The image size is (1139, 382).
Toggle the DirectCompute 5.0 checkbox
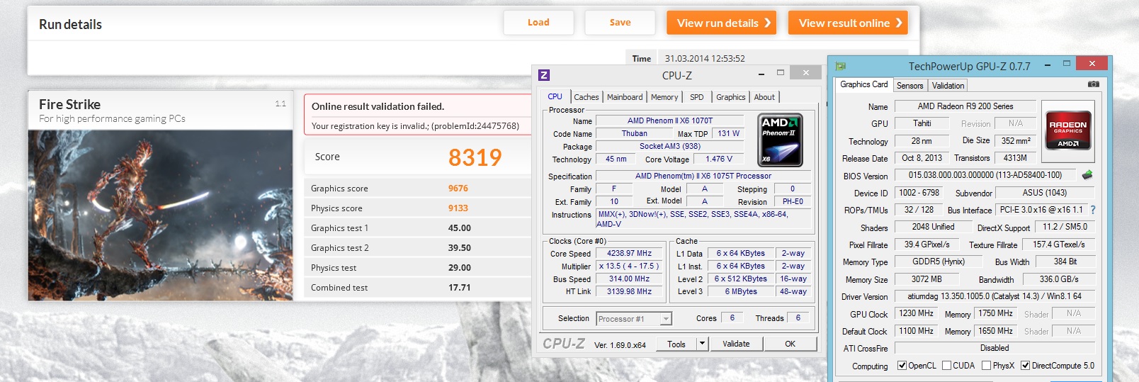coord(1025,366)
